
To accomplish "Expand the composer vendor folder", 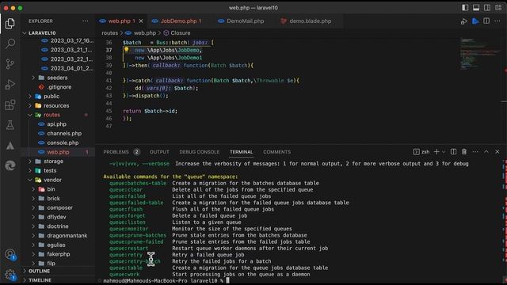I will click(x=60, y=207).
